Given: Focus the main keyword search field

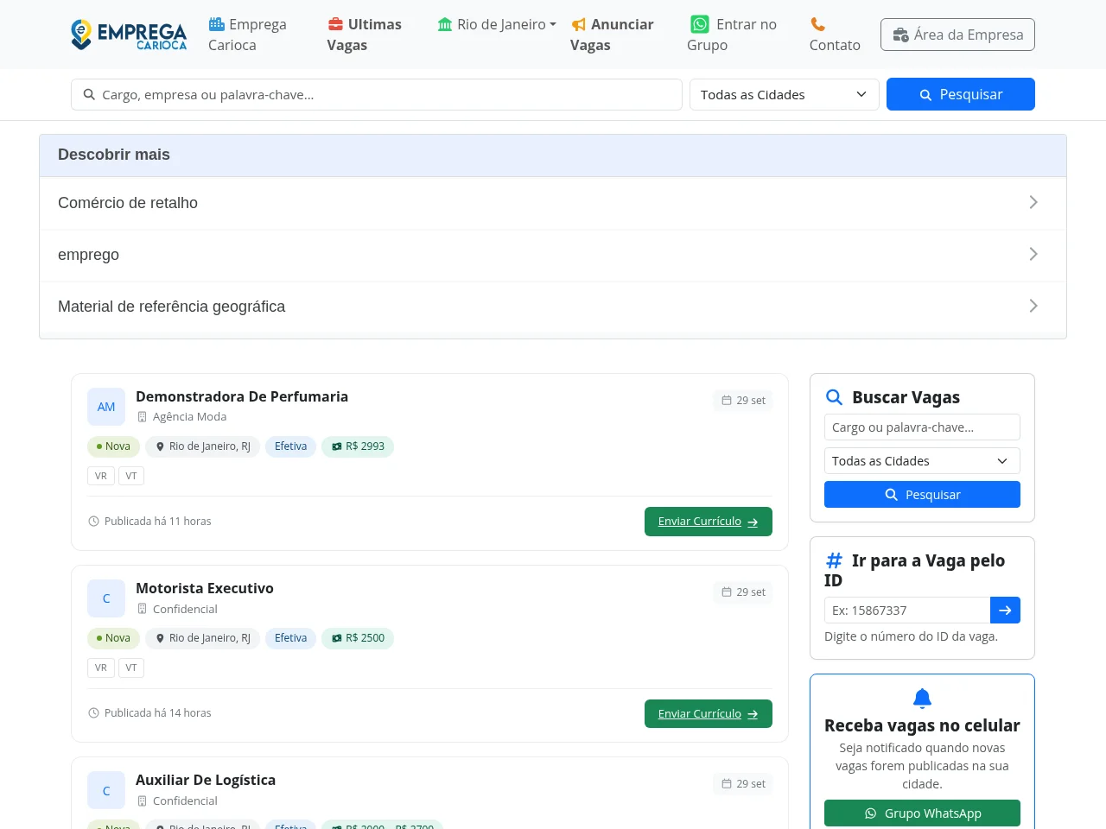Looking at the screenshot, I should click(377, 95).
